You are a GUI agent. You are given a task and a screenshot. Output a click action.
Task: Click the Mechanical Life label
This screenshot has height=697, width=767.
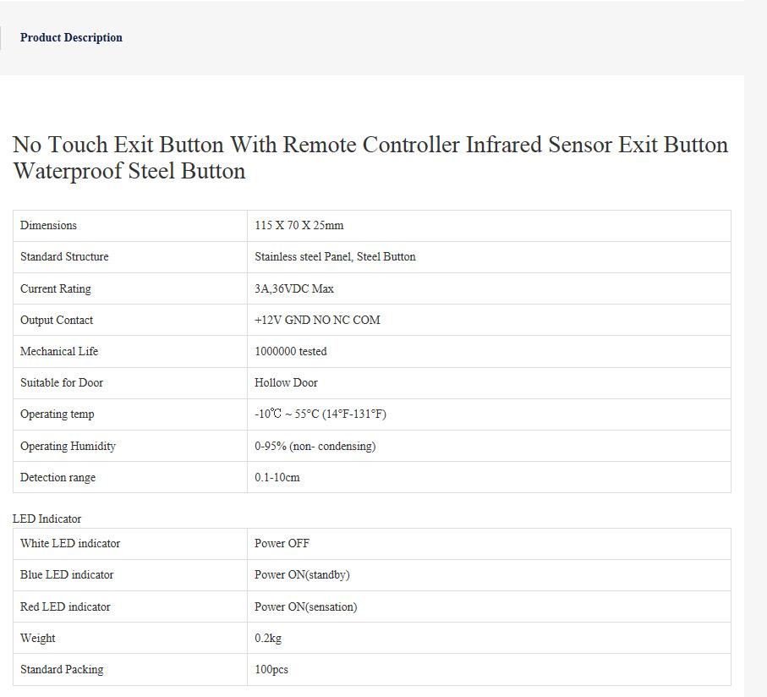point(59,352)
